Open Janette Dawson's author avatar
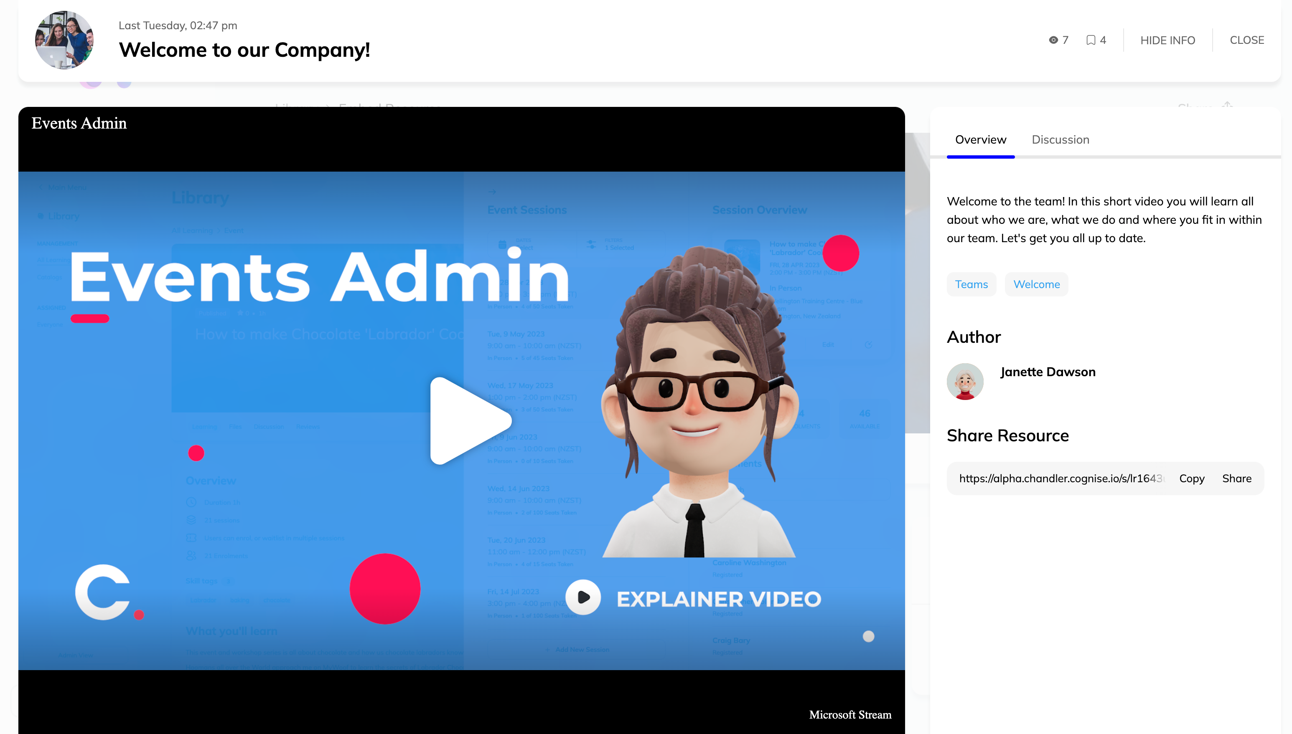The height and width of the screenshot is (734, 1292). point(964,382)
